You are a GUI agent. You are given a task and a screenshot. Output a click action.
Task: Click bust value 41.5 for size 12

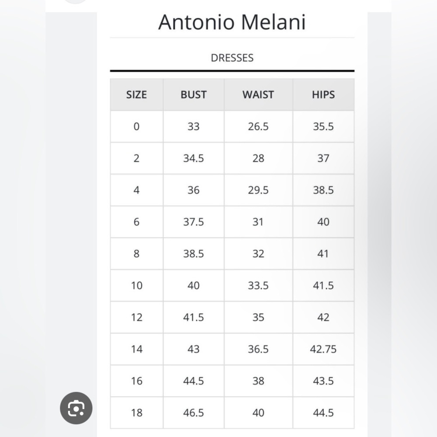(x=194, y=317)
